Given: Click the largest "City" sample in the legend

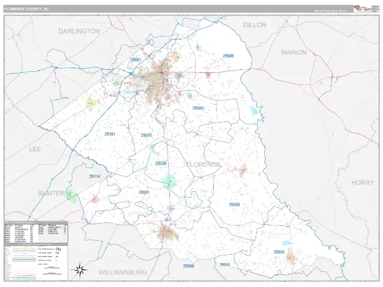Looking at the screenshot, I should tap(59, 249).
